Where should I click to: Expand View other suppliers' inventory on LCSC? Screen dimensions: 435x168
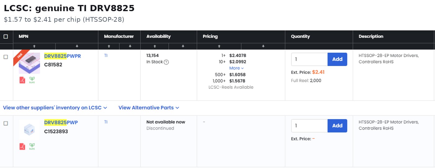coord(55,108)
